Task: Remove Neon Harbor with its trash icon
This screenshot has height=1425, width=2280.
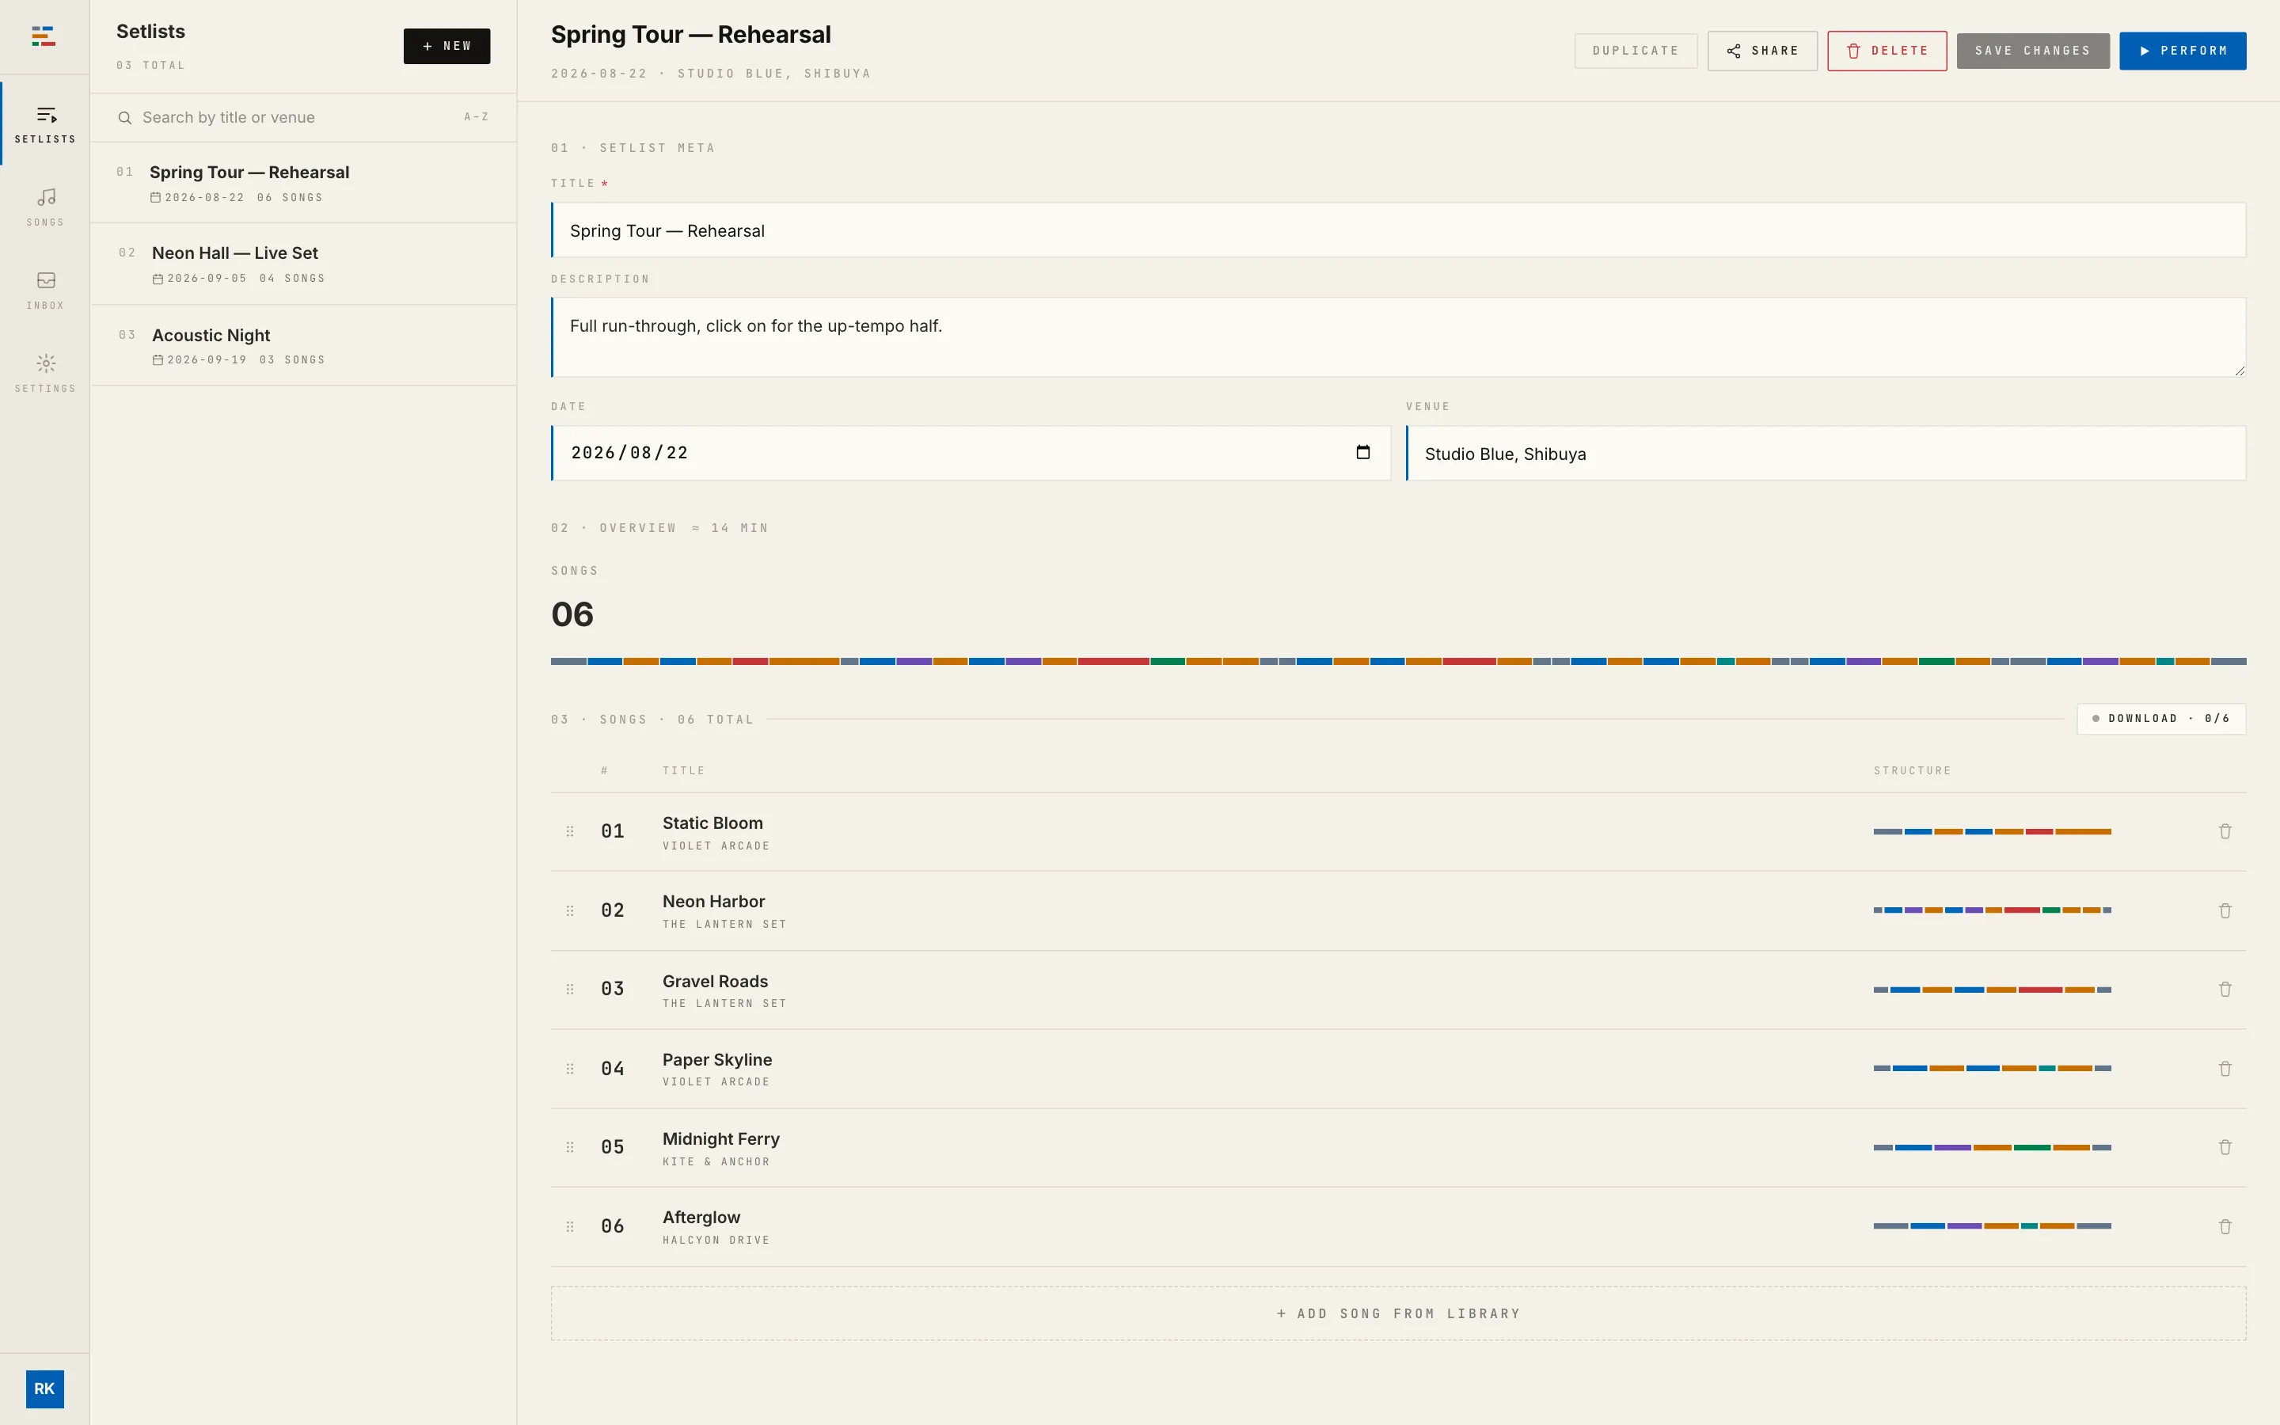Action: tap(2225, 910)
